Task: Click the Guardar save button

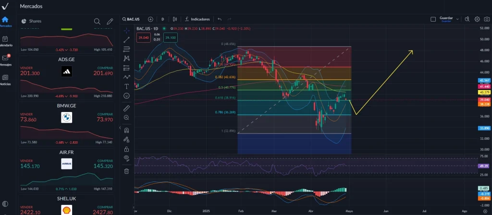Action: [446, 19]
